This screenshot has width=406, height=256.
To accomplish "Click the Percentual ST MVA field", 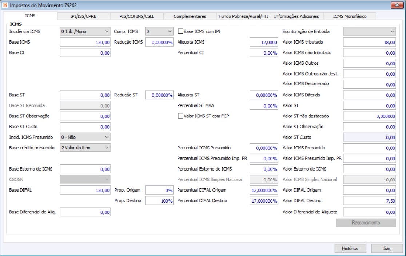I will click(264, 105).
